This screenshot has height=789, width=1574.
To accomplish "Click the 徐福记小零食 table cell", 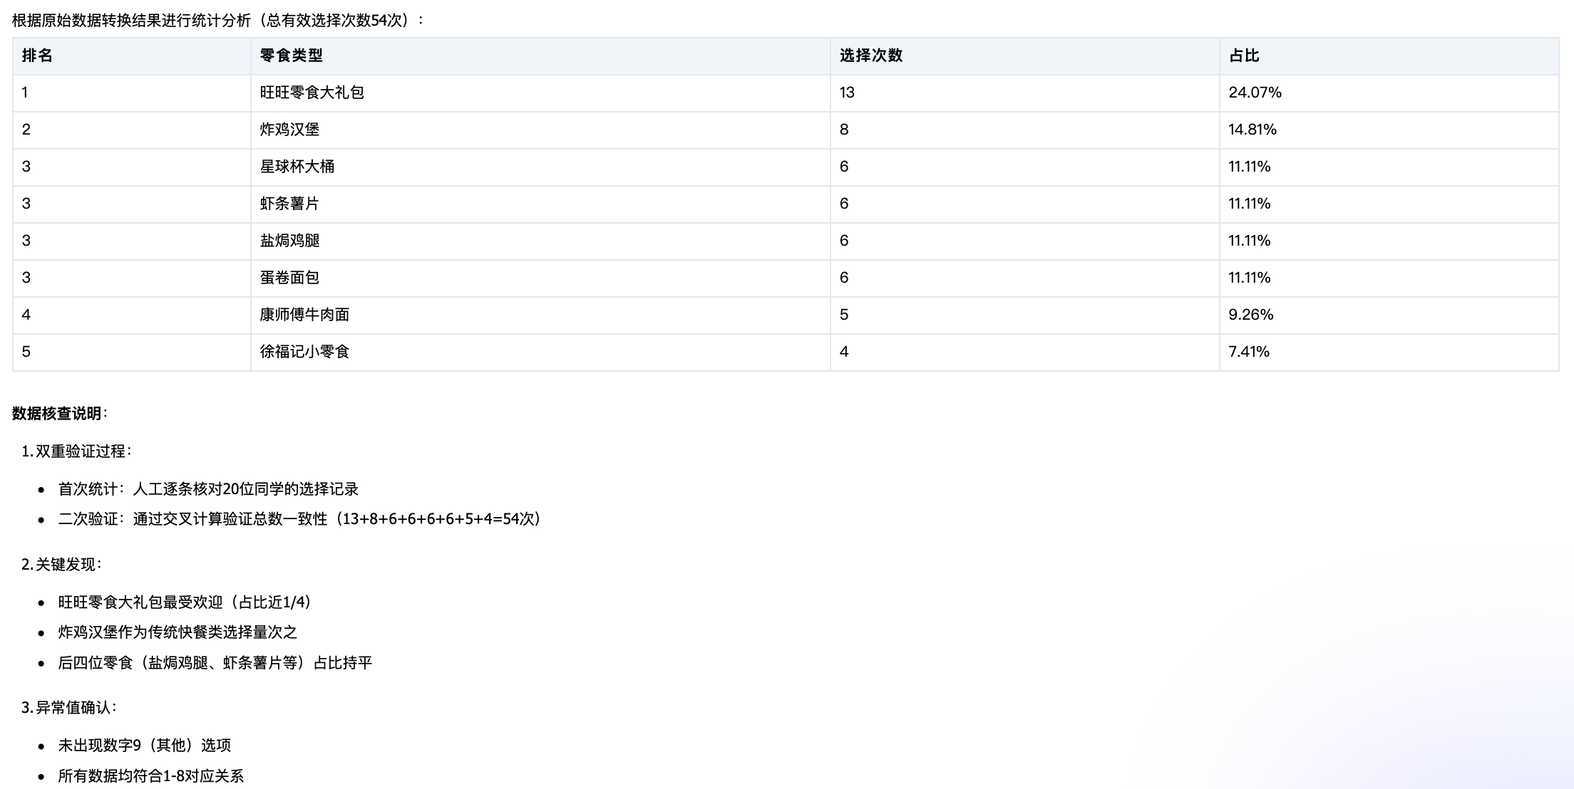I will [304, 352].
